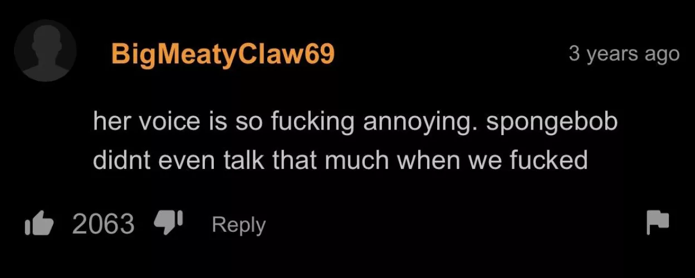
Task: Click the '3 years ago' timestamp
Action: tap(624, 54)
